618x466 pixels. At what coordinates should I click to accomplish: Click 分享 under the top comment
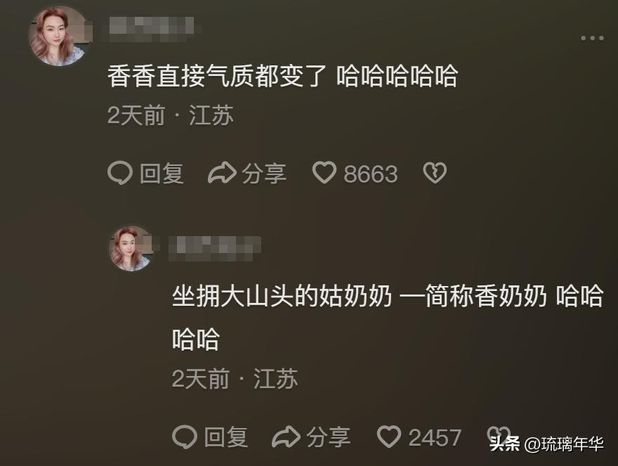click(x=264, y=173)
